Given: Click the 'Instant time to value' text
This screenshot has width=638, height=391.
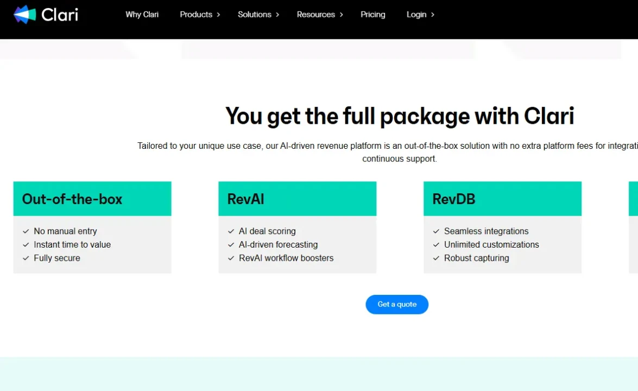Looking at the screenshot, I should pos(72,244).
